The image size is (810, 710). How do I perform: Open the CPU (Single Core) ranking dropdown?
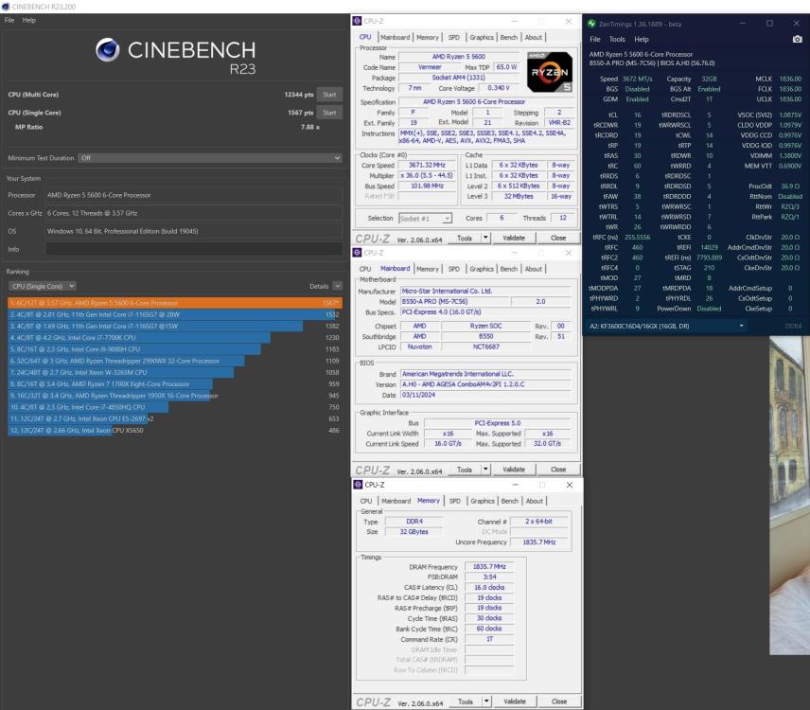click(x=43, y=286)
